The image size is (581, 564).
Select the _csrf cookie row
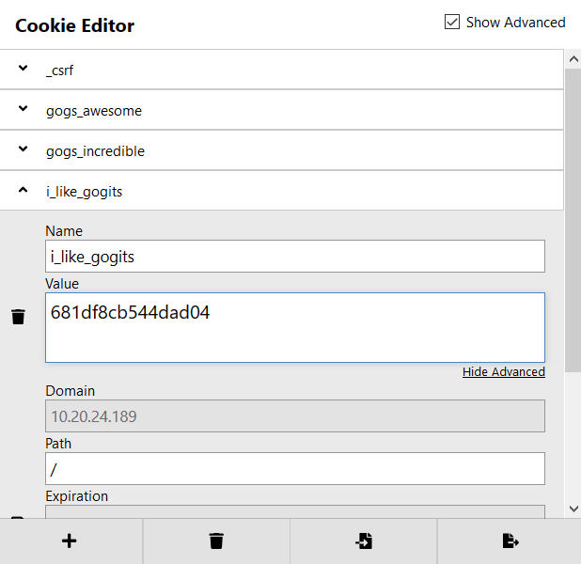(282, 70)
